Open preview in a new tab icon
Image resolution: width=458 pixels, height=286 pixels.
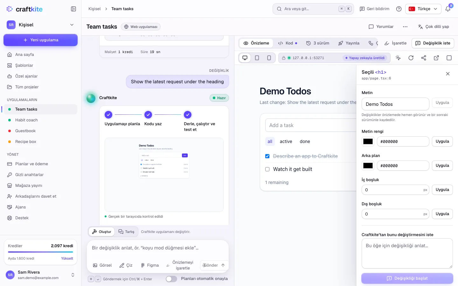click(436, 58)
